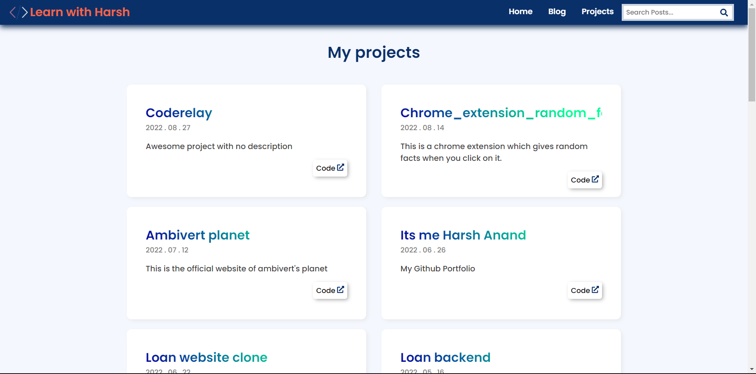Image resolution: width=756 pixels, height=374 pixels.
Task: Click the </> code logo icon
Action: click(19, 12)
